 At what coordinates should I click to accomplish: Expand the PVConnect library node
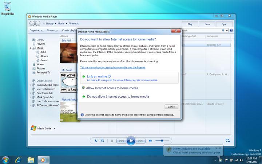(31, 105)
